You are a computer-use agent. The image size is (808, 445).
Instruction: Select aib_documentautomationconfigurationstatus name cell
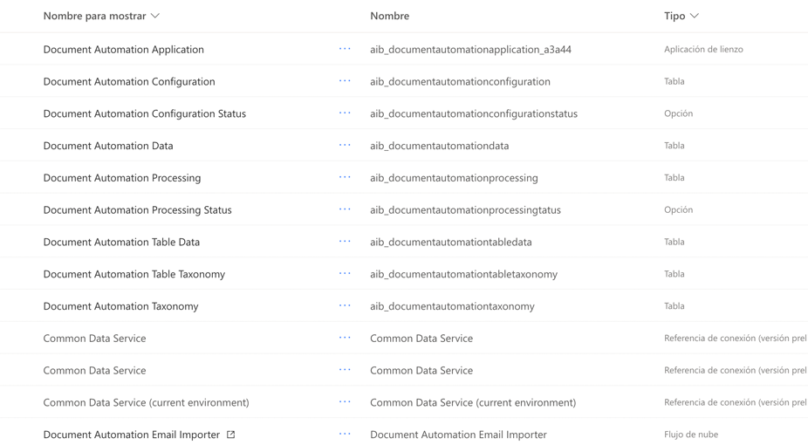click(474, 113)
